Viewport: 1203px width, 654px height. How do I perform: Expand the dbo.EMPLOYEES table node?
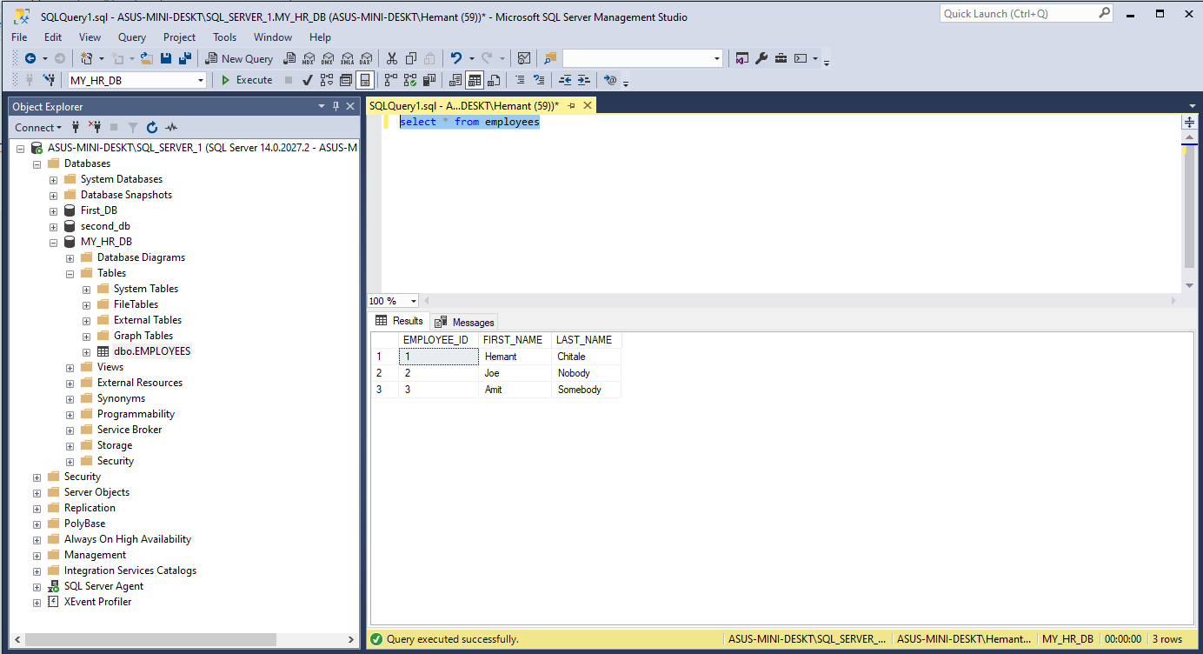[87, 352]
